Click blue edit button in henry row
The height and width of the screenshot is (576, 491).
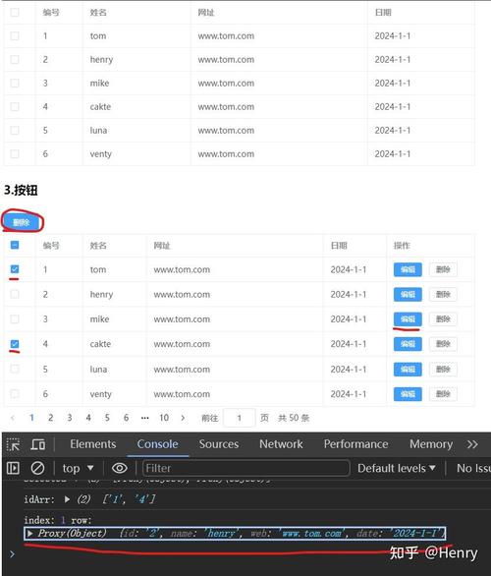408,294
